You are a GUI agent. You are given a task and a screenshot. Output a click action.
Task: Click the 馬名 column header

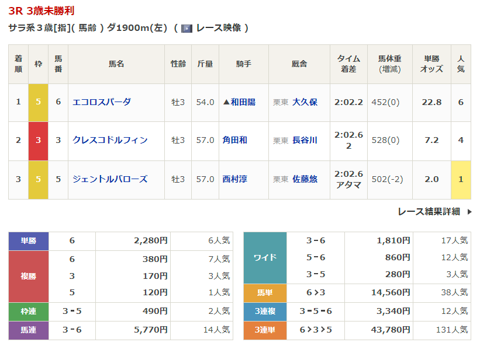click(x=116, y=64)
